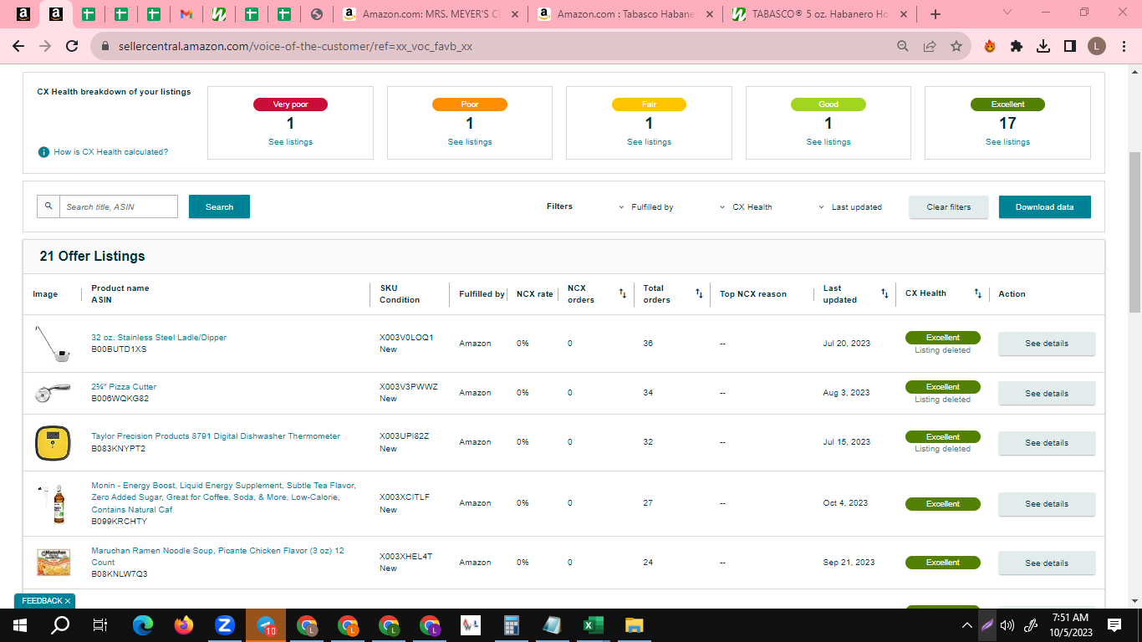The height and width of the screenshot is (642, 1142).
Task: Click the magnifier icon in the listing search box
Action: coord(48,206)
